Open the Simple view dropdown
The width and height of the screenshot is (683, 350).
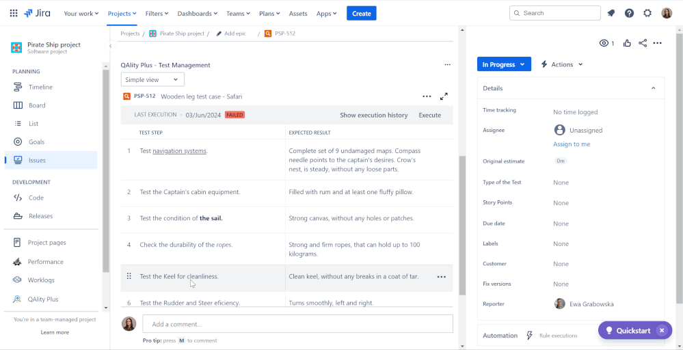point(152,80)
